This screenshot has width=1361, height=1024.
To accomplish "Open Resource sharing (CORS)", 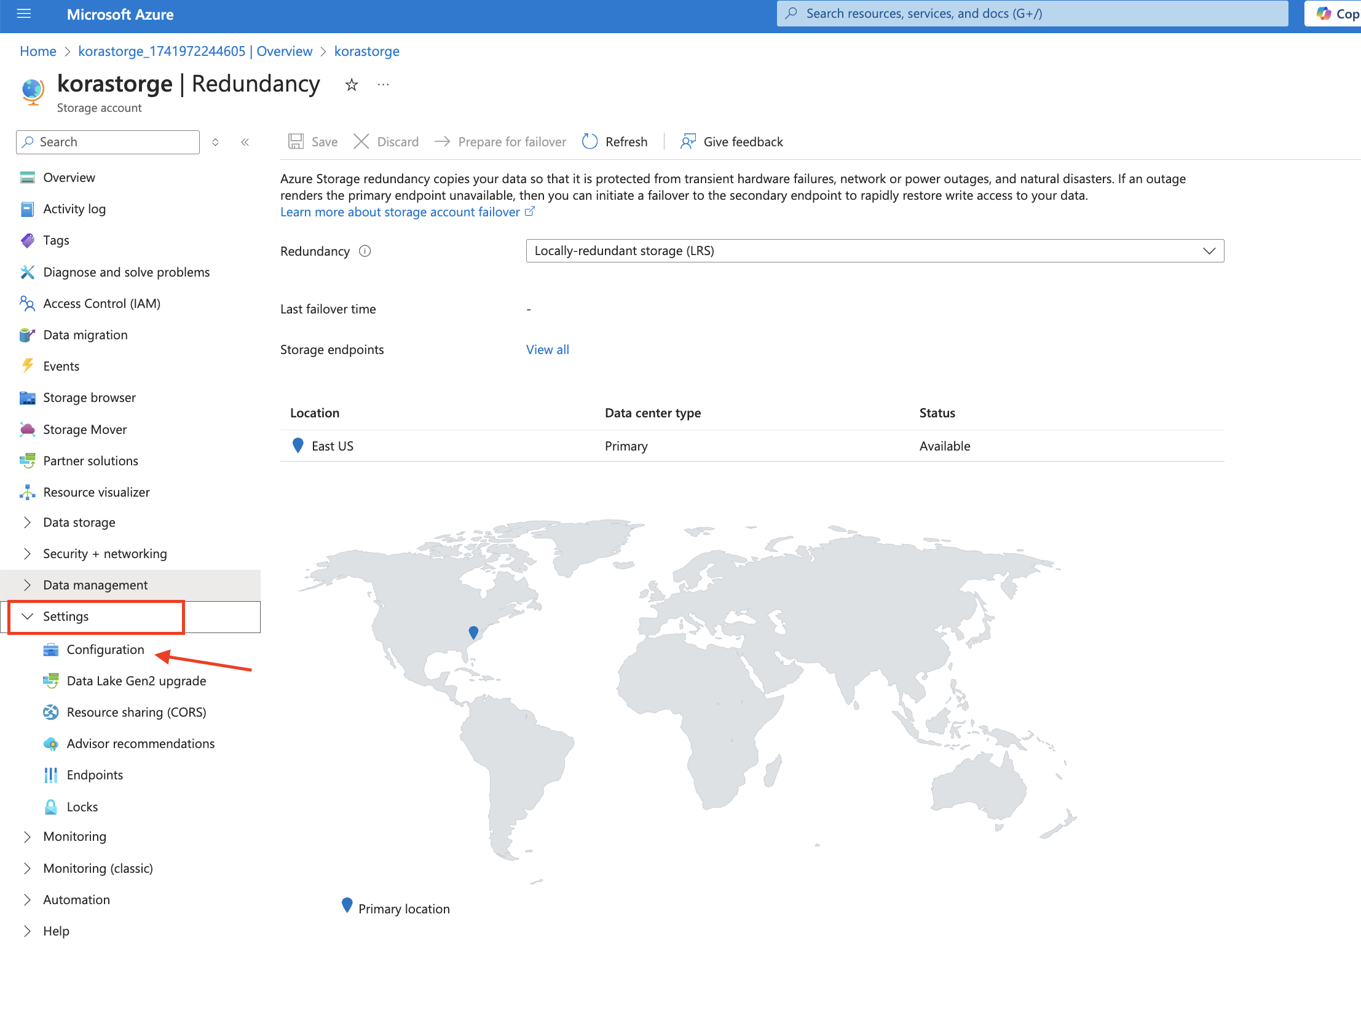I will pyautogui.click(x=136, y=712).
